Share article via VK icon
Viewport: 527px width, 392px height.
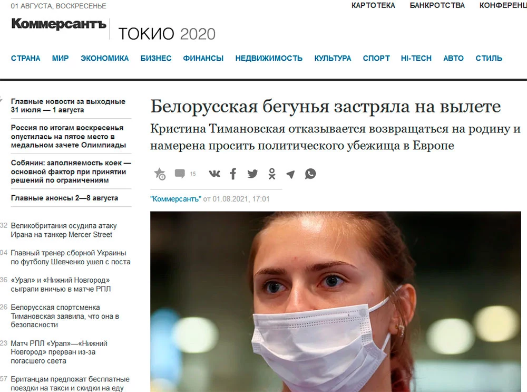coord(214,174)
